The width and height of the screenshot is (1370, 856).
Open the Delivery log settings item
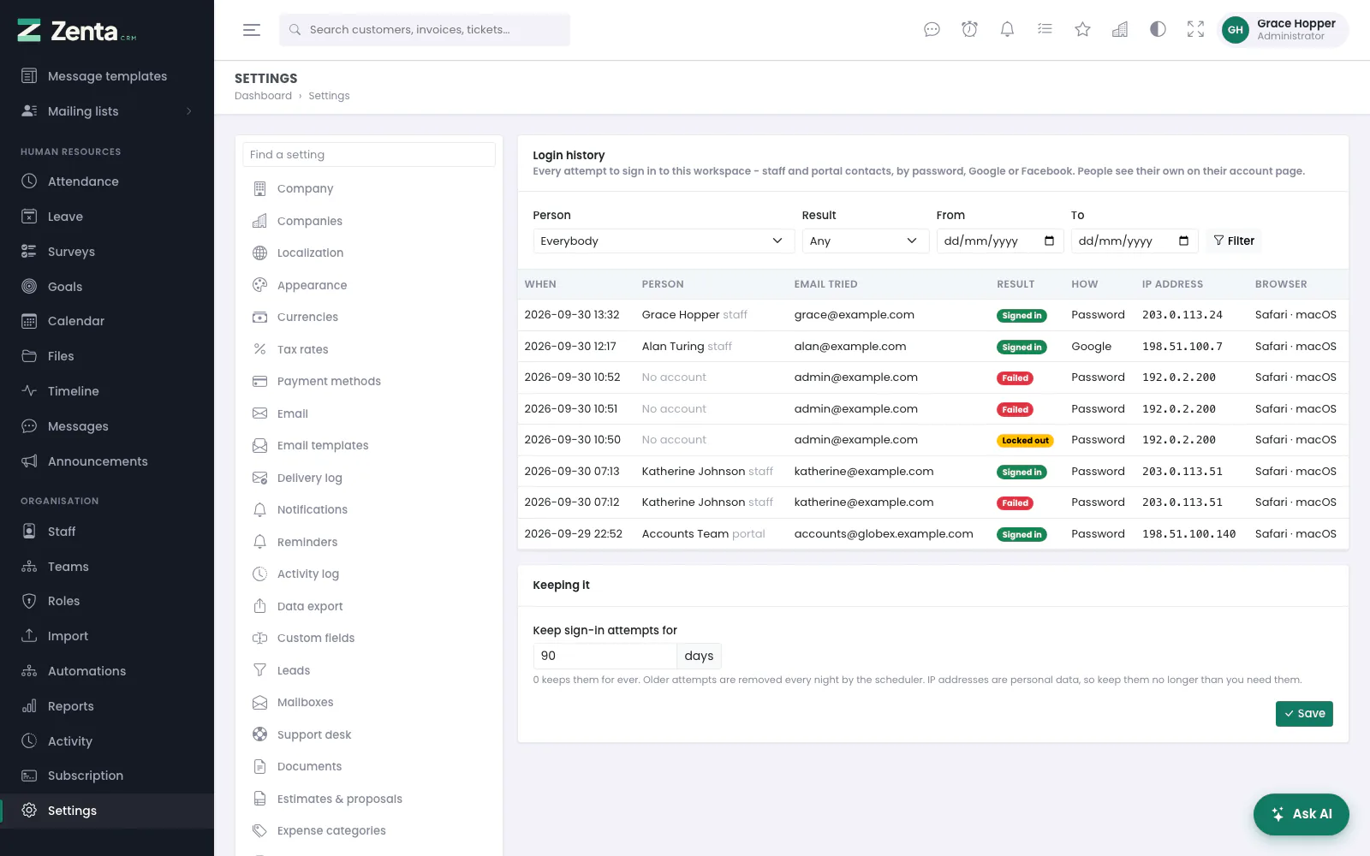[x=369, y=478]
